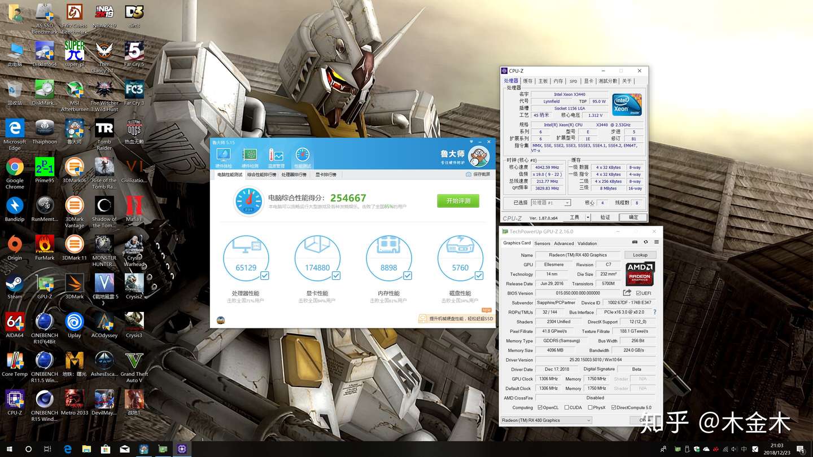Click the 工具 button in CPU-Z
Image resolution: width=813 pixels, height=457 pixels.
tap(574, 217)
